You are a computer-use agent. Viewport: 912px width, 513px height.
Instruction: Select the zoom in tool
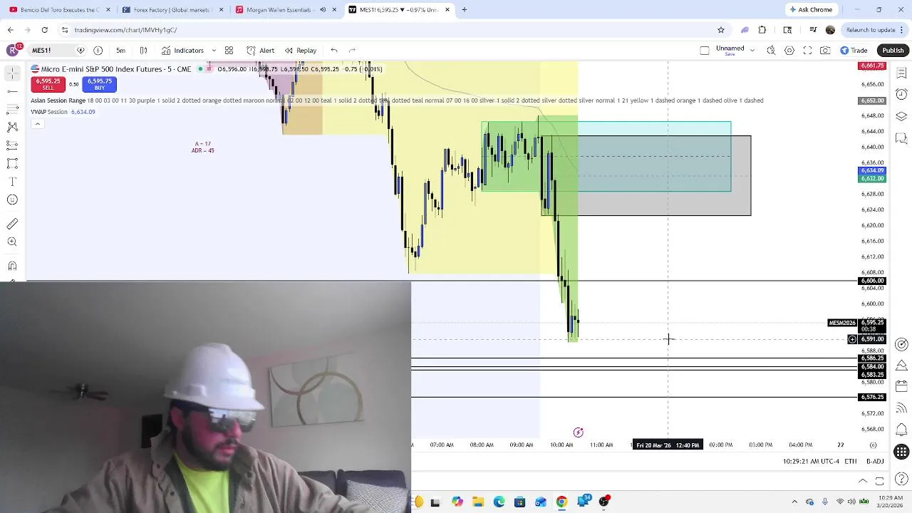12,242
